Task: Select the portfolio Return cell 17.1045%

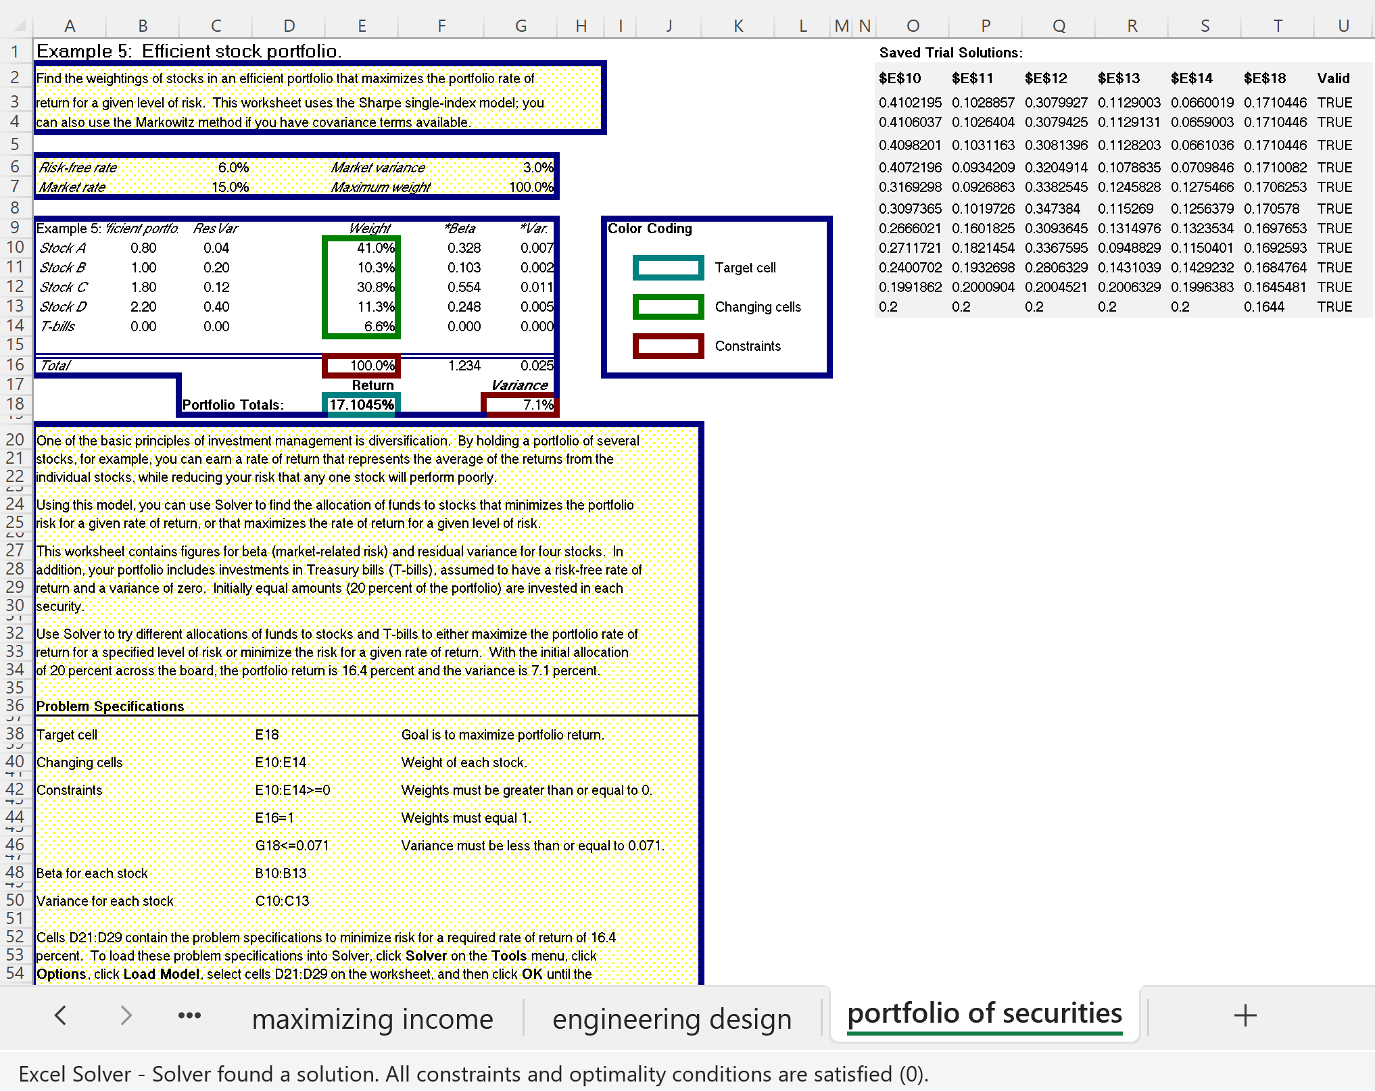Action: click(x=362, y=404)
